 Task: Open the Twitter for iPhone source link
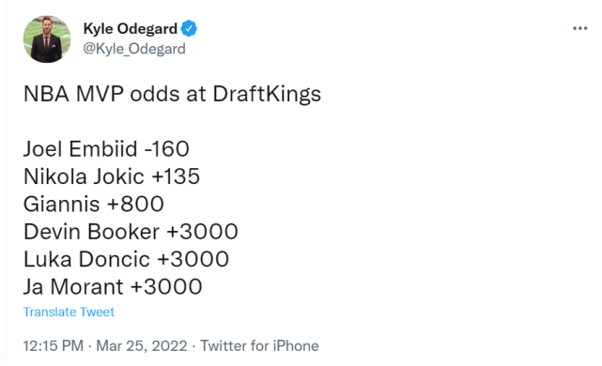coord(259,345)
